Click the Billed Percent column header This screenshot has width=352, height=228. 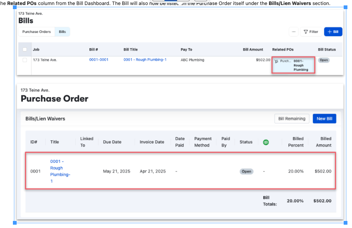296,142
